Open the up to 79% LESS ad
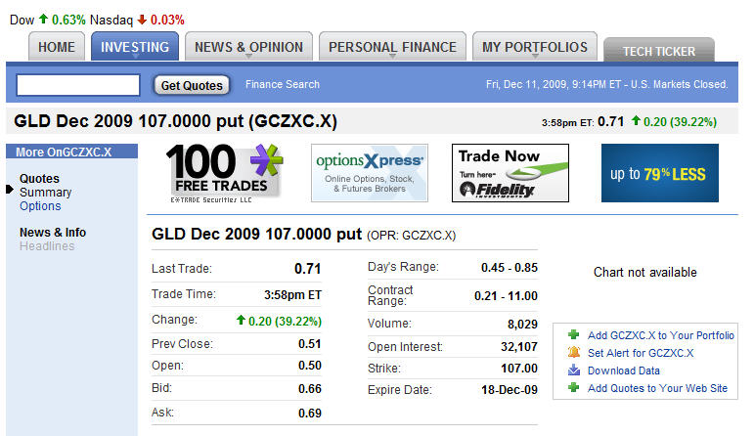754x436 pixels. [660, 173]
